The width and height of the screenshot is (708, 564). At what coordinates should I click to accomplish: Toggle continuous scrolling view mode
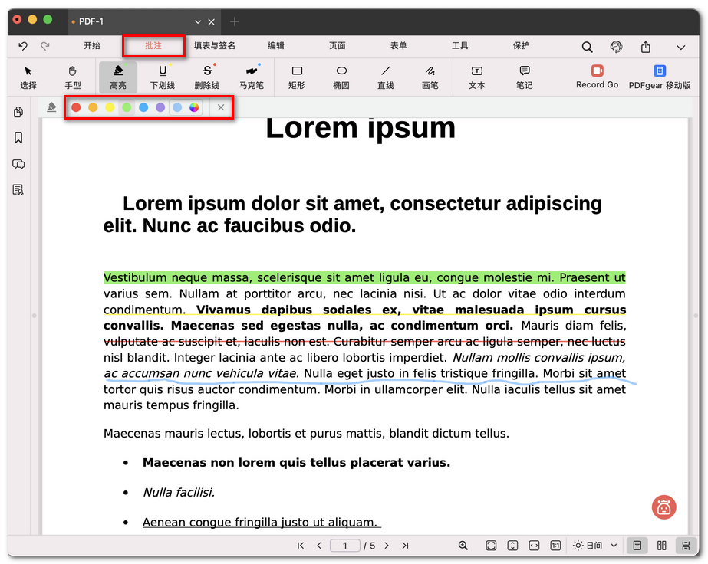685,546
